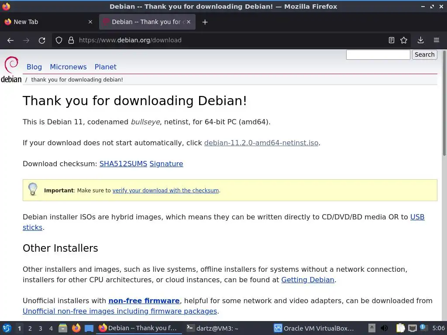Open Unofficial non-free images including firmware packages
447x335 pixels.
[120, 311]
